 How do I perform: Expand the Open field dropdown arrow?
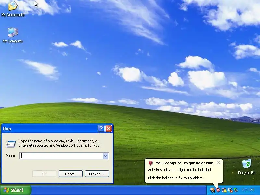click(x=106, y=156)
